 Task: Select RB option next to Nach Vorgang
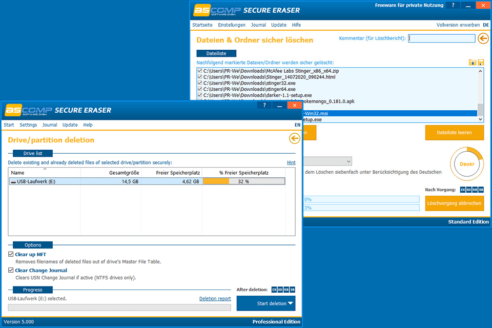[475, 190]
